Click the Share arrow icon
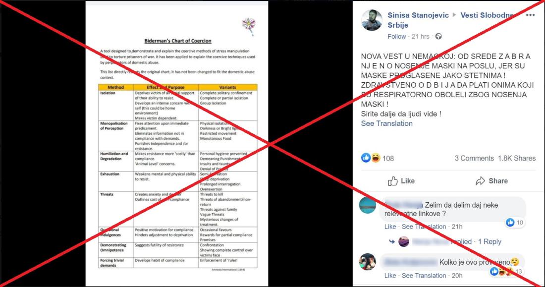The width and height of the screenshot is (545, 287). point(481,181)
